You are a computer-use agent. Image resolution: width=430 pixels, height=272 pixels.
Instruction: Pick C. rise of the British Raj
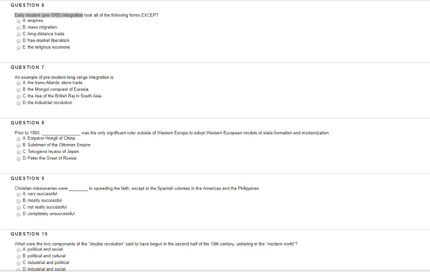tap(18, 97)
